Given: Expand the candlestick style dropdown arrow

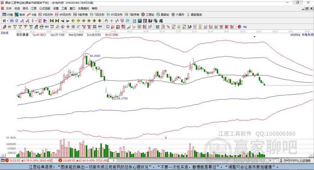Looking at the screenshot, I should pos(36,21).
